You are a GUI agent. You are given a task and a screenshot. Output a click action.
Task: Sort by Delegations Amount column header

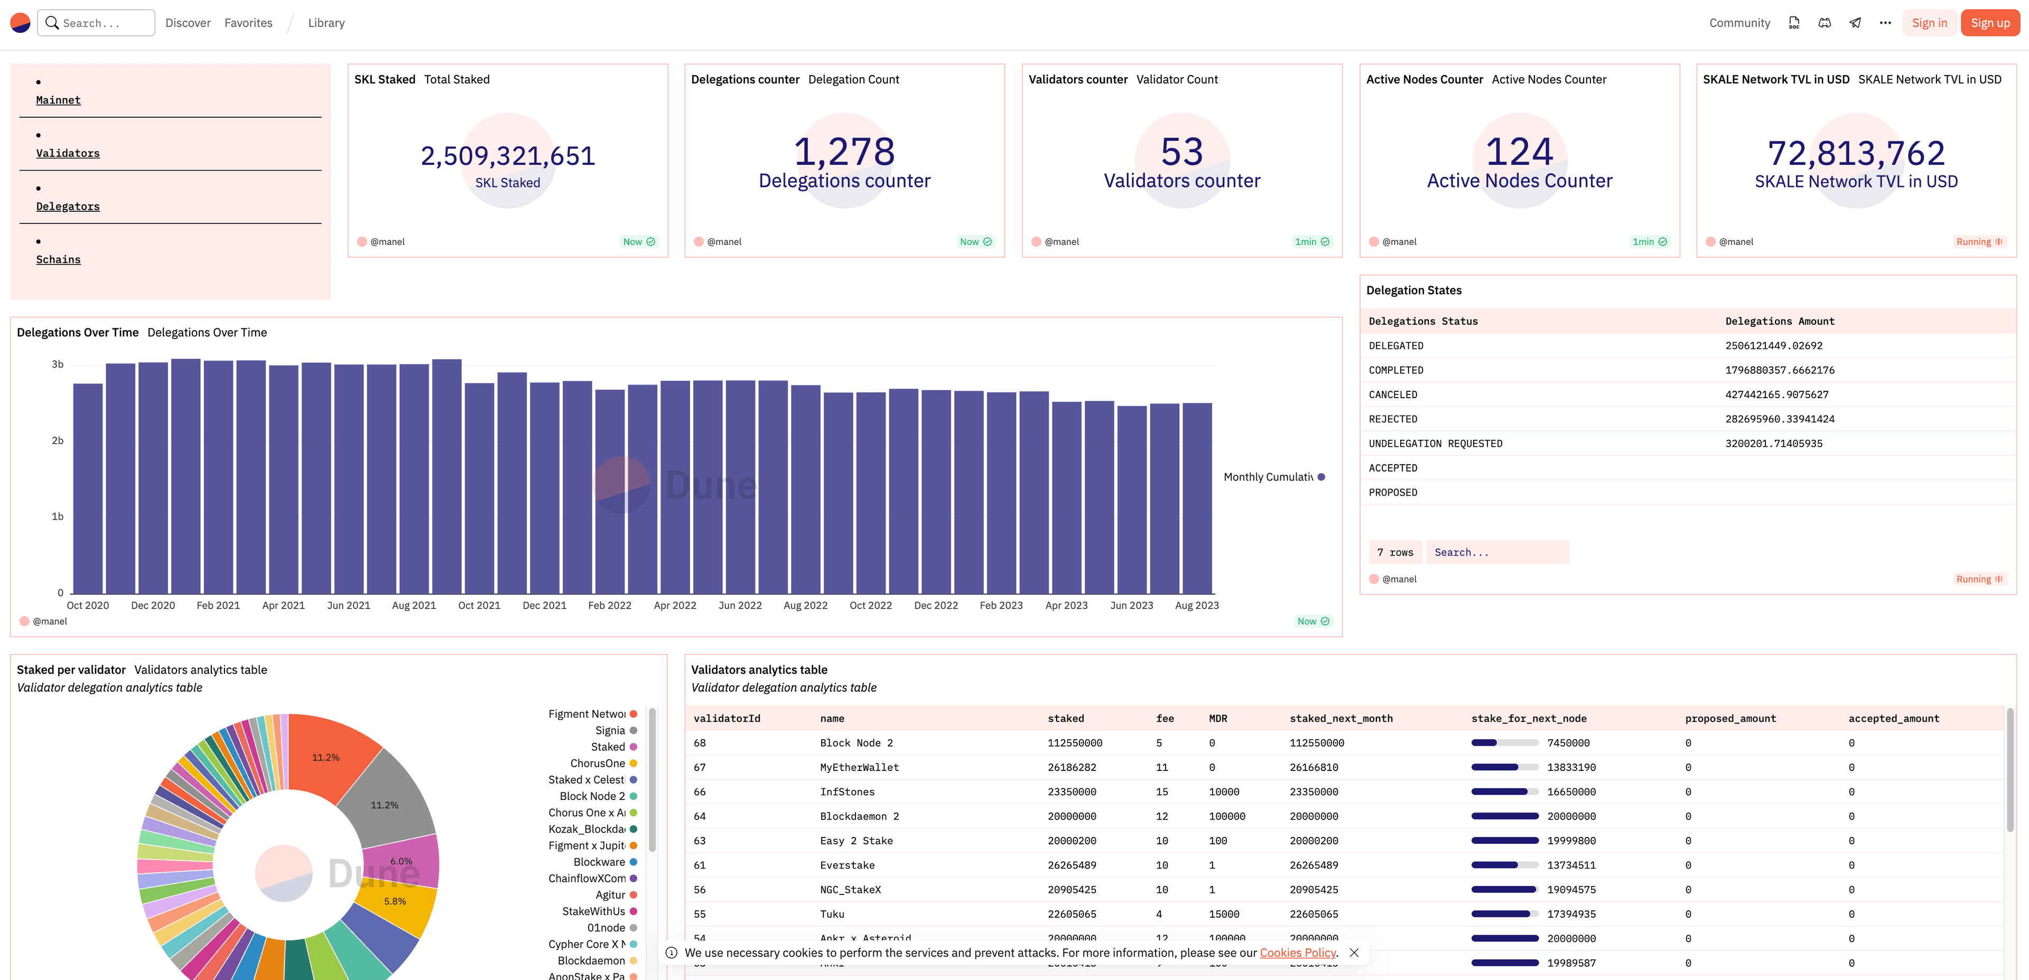point(1779,321)
